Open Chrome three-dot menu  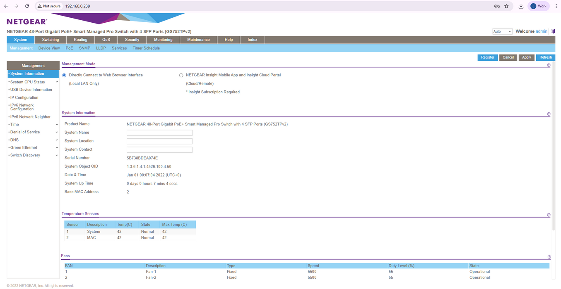[556, 6]
